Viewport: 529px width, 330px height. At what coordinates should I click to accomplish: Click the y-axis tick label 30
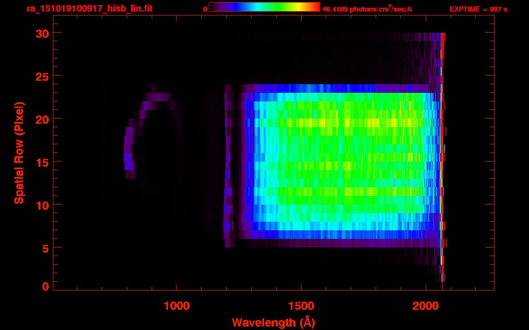coord(43,33)
